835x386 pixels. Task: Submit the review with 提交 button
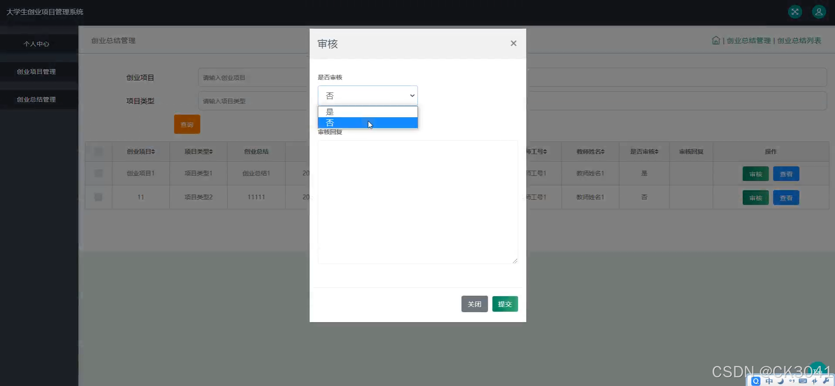pos(505,304)
